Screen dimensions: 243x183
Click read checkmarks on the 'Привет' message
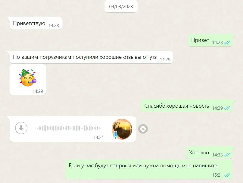[227, 43]
